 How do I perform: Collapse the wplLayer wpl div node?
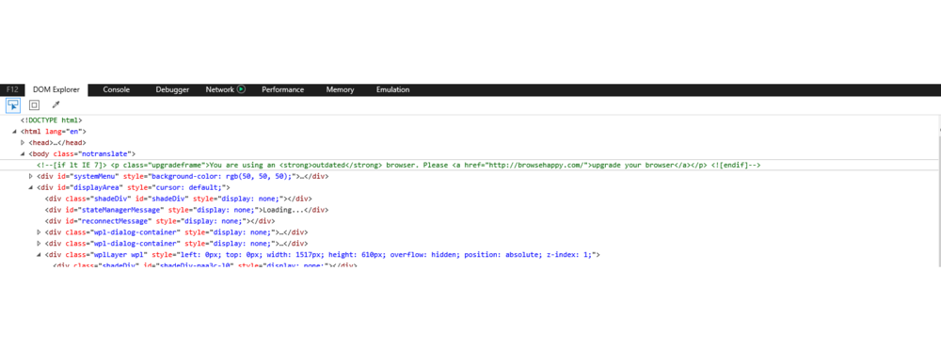[40, 255]
